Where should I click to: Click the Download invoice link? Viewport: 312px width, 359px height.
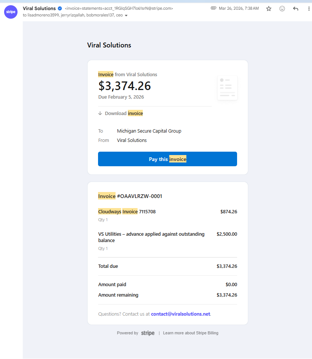click(x=124, y=113)
